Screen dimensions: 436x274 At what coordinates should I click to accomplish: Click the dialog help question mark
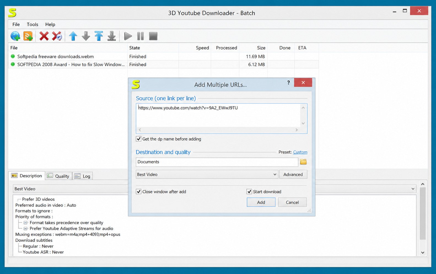(289, 82)
